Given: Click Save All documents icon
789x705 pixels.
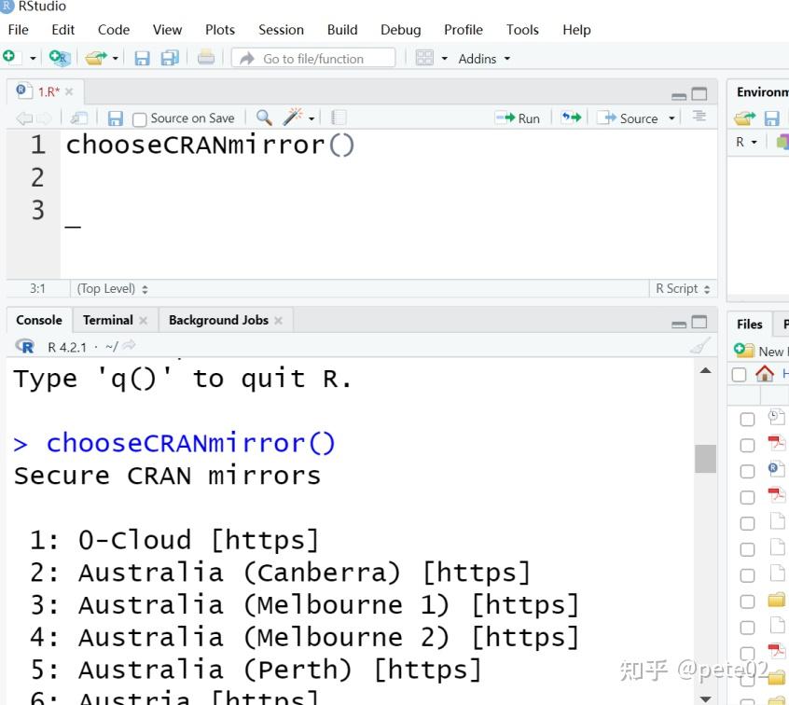Looking at the screenshot, I should tap(170, 59).
